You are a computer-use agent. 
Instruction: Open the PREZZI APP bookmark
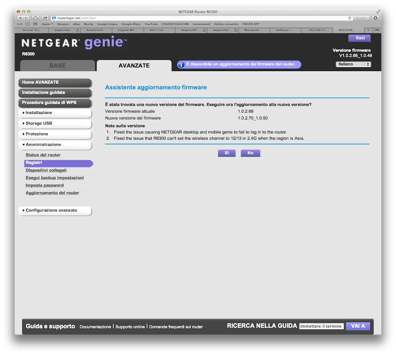(x=251, y=24)
